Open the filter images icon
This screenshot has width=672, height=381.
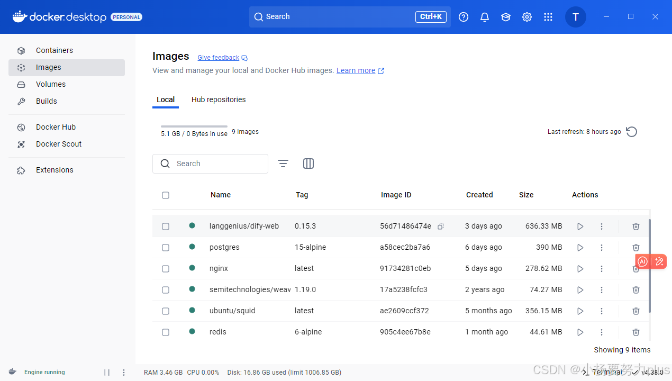[283, 164]
